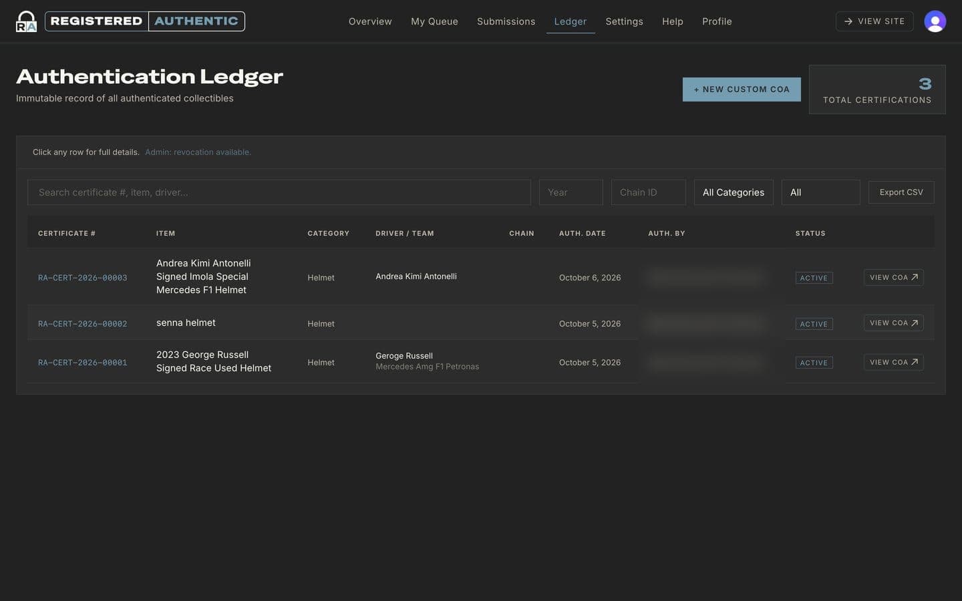Click the RA padlock logo icon
The width and height of the screenshot is (962, 601).
pyautogui.click(x=26, y=21)
